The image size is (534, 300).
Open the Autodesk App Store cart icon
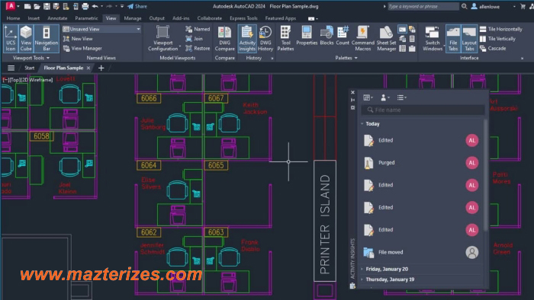coord(523,6)
